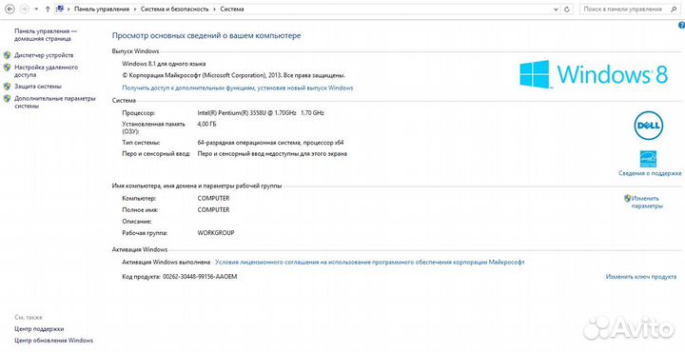Click 'Перо и сенсорный ввод недоступны' text
Screen dimensions: 685x352
click(x=246, y=154)
